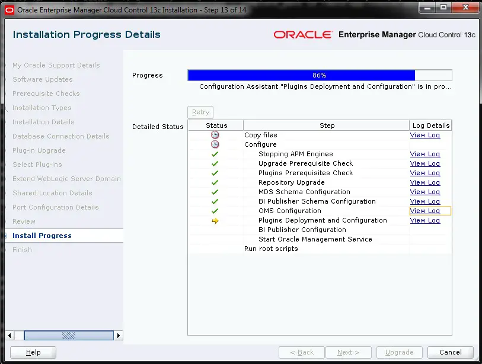Click the green checkmark for Plugins Prerequisites Check
Image resolution: width=482 pixels, height=364 pixels.
pos(215,173)
